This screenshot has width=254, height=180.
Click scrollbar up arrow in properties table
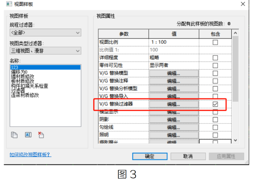coord(235,33)
